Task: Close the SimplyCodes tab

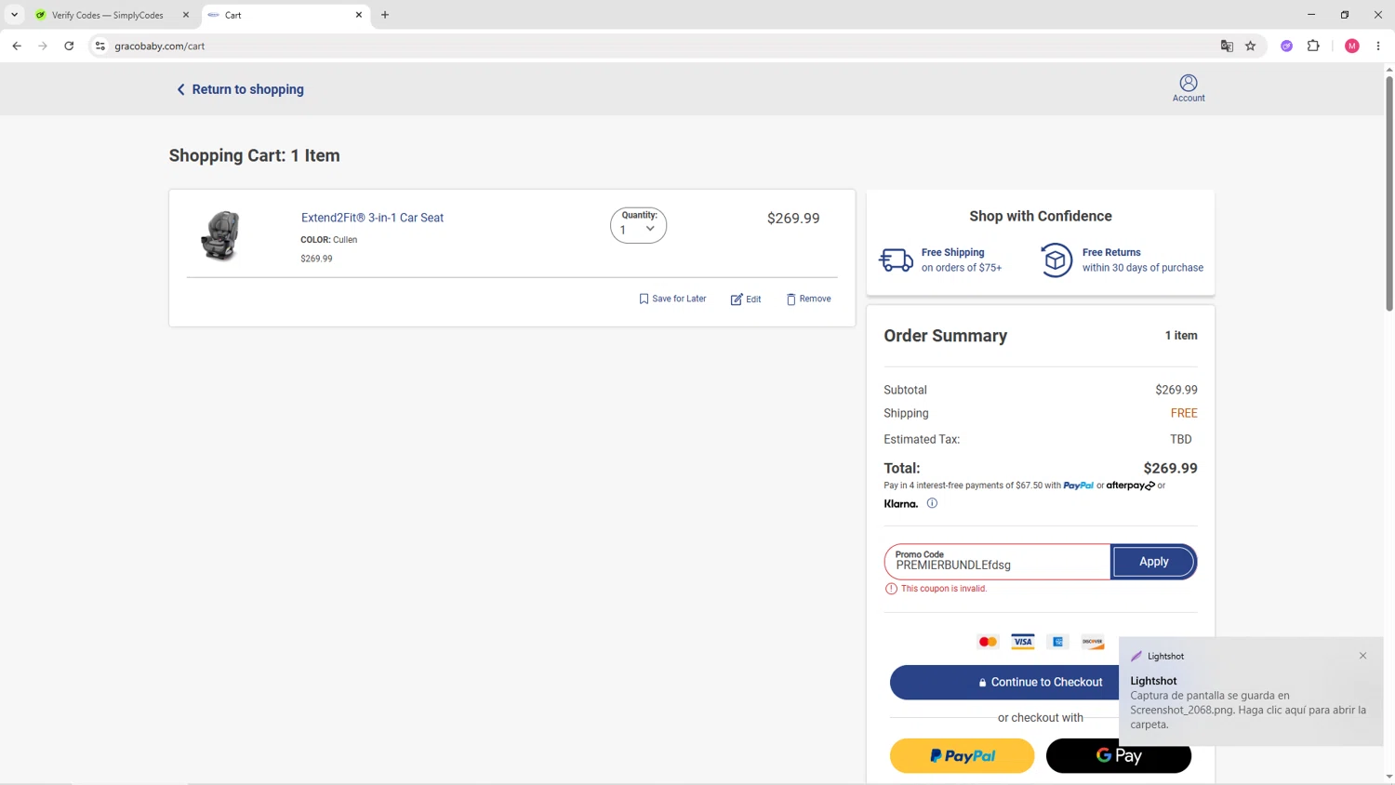Action: pyautogui.click(x=185, y=15)
